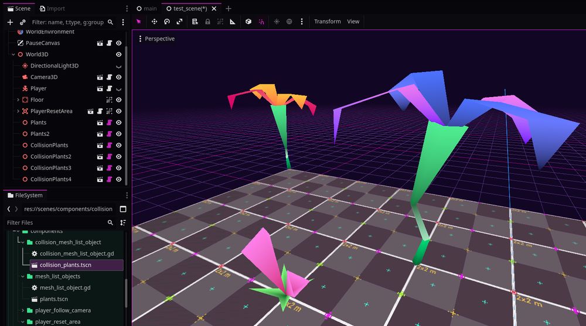Hide the Plants2 node
Viewport: 586px width, 326px height.
pyautogui.click(x=119, y=134)
